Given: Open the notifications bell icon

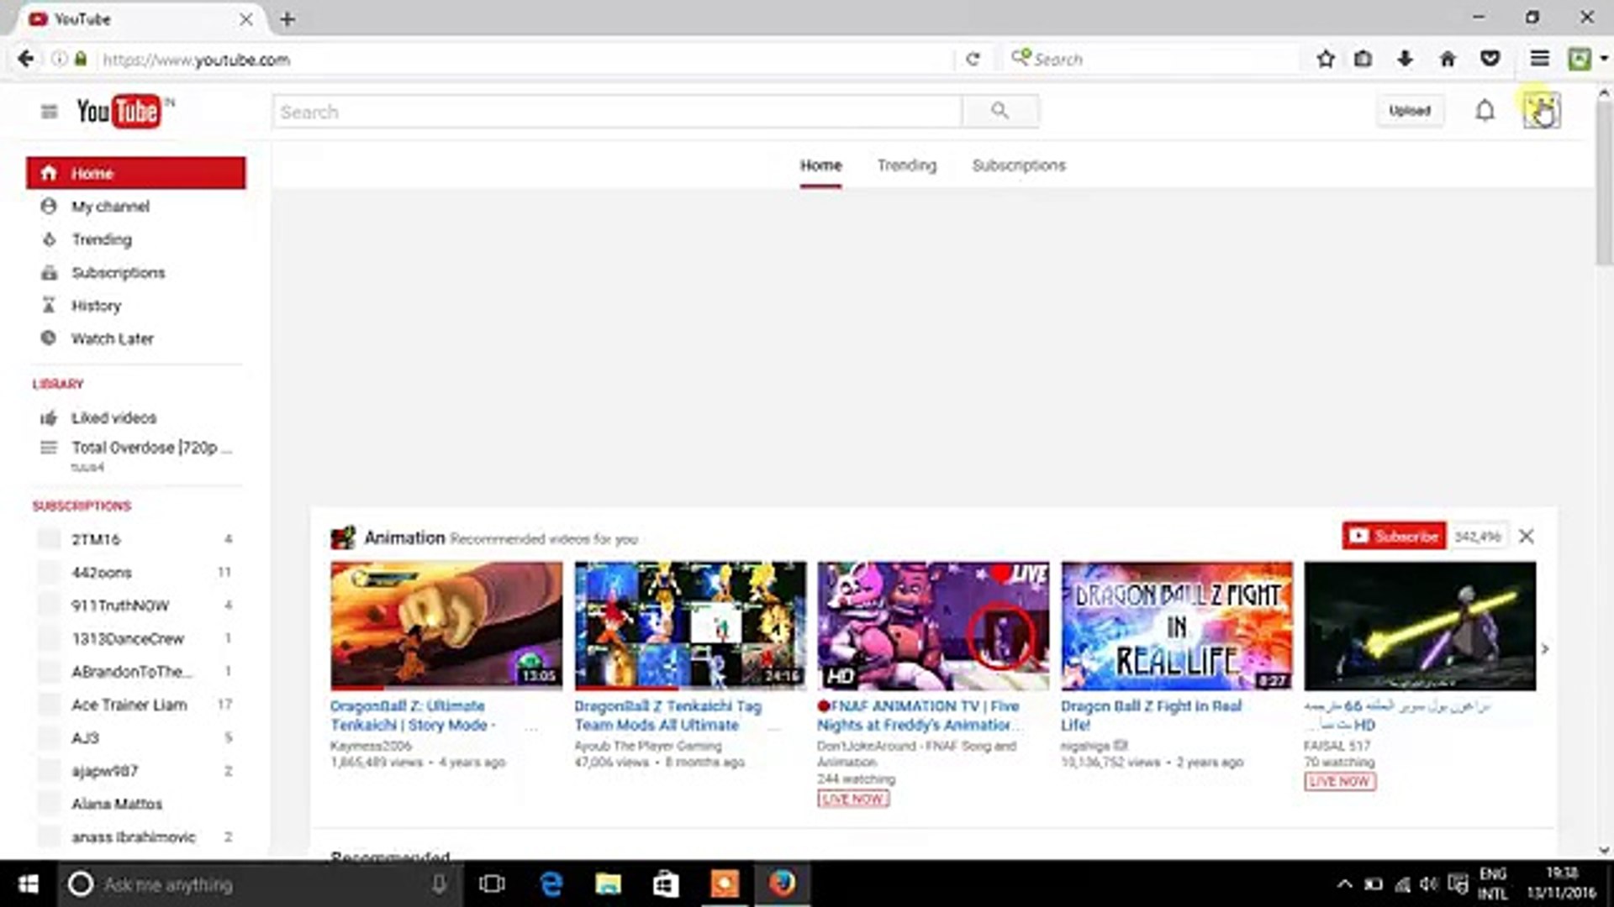Looking at the screenshot, I should point(1485,110).
